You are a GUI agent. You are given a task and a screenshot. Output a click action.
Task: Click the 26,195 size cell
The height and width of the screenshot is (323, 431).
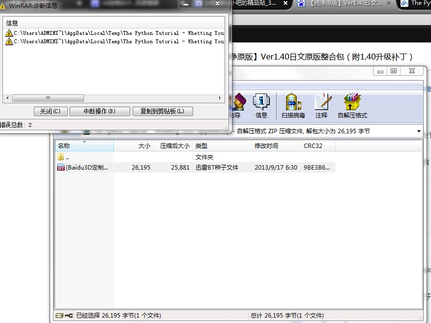point(141,168)
